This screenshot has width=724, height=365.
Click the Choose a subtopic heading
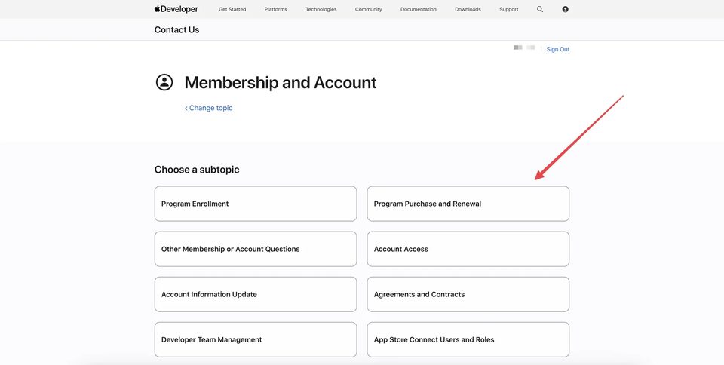[197, 170]
